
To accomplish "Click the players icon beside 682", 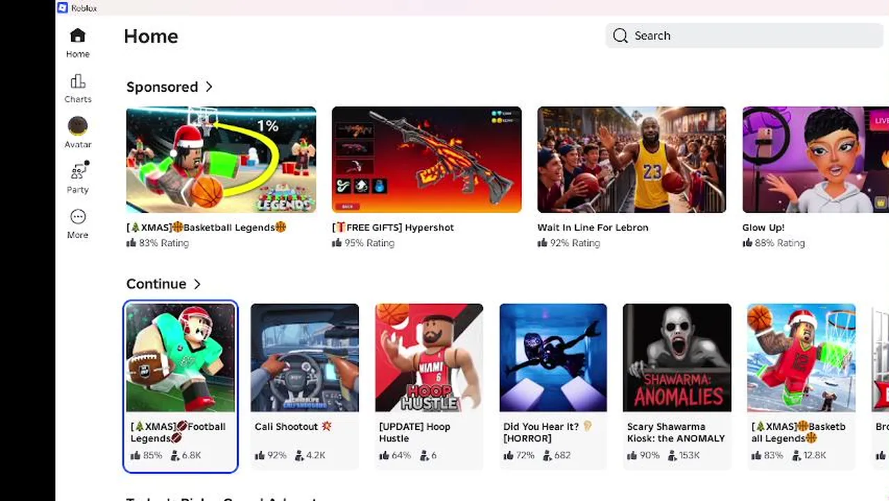I will pyautogui.click(x=547, y=455).
